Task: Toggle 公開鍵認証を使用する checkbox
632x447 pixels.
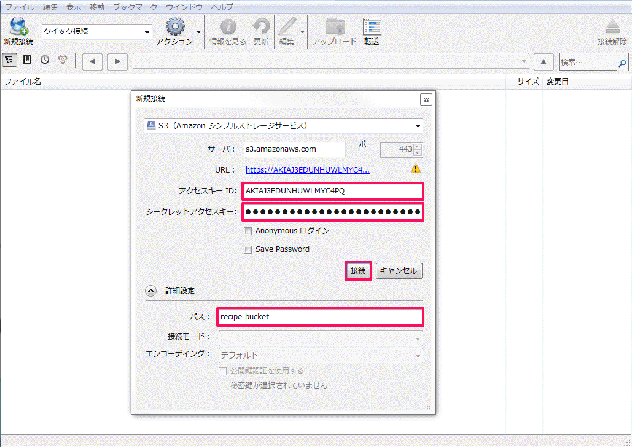Action: pyautogui.click(x=222, y=371)
